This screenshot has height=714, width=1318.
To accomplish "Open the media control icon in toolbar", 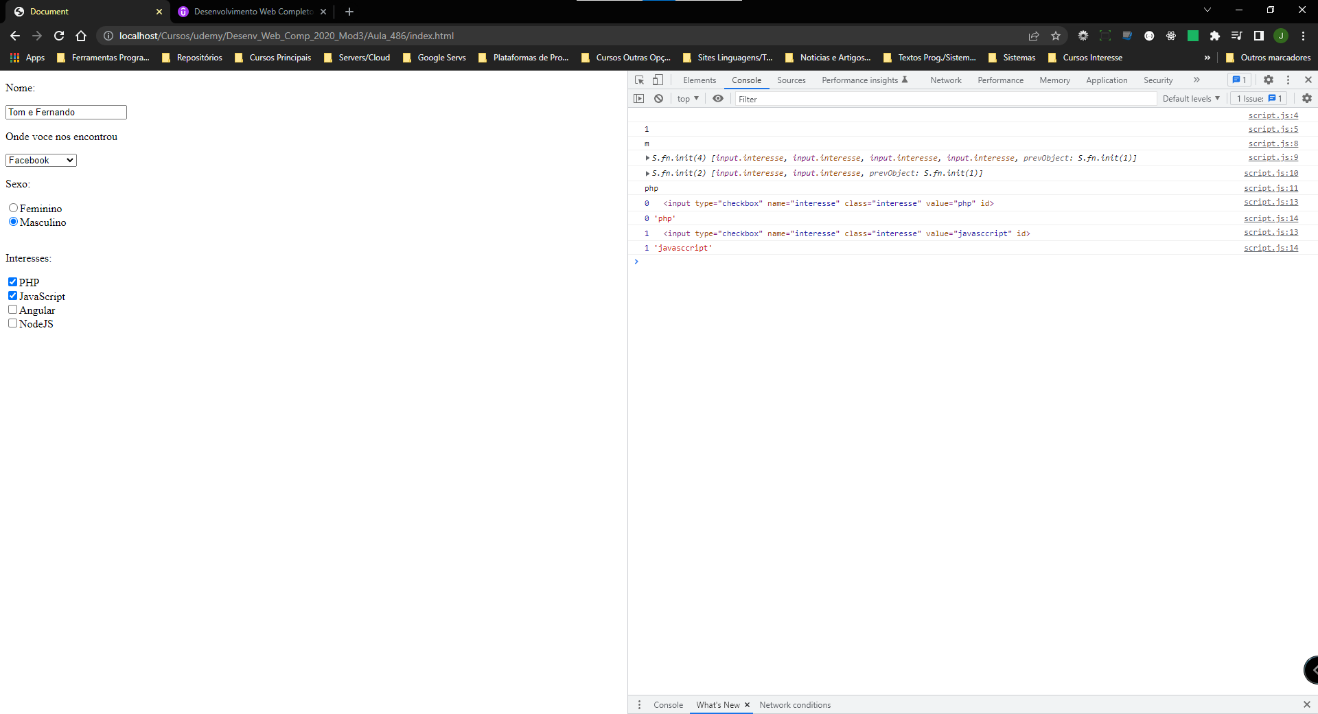I will pyautogui.click(x=1237, y=36).
